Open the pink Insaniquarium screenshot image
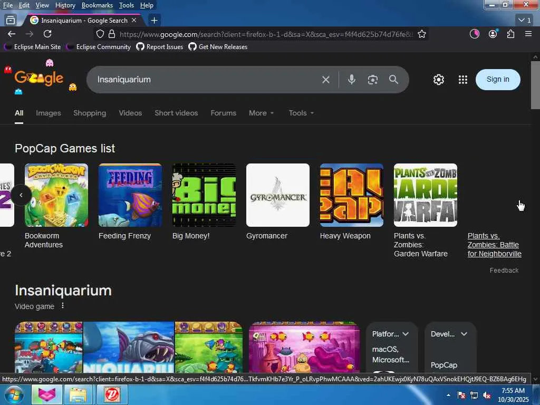Image resolution: width=540 pixels, height=405 pixels. pyautogui.click(x=304, y=347)
